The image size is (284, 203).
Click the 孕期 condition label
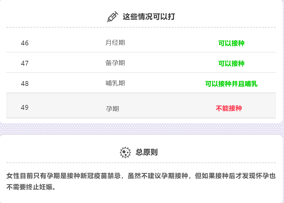pos(113,109)
